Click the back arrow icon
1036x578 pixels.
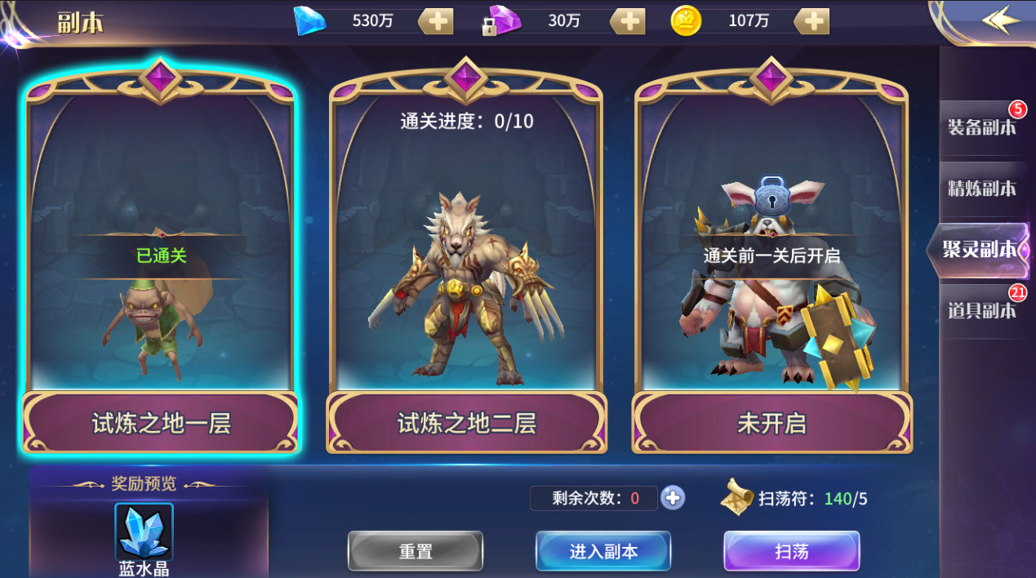[x=1001, y=20]
